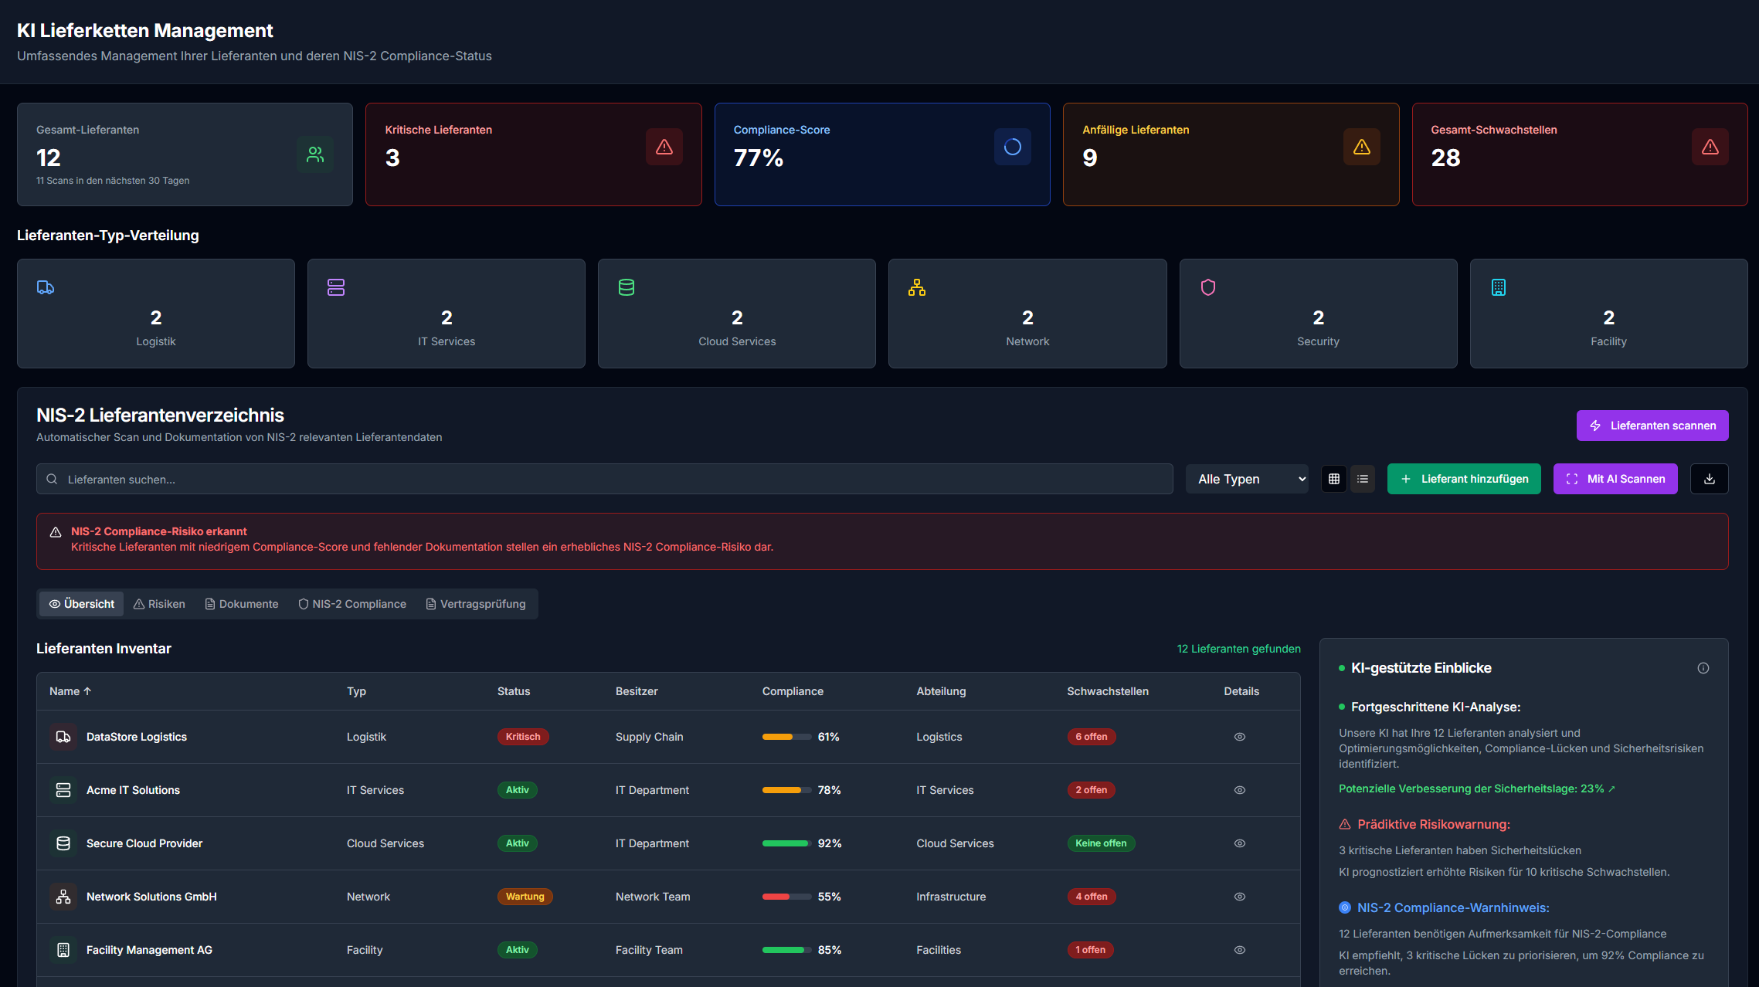Select the Security shield icon
This screenshot has height=987, width=1759.
1208,287
